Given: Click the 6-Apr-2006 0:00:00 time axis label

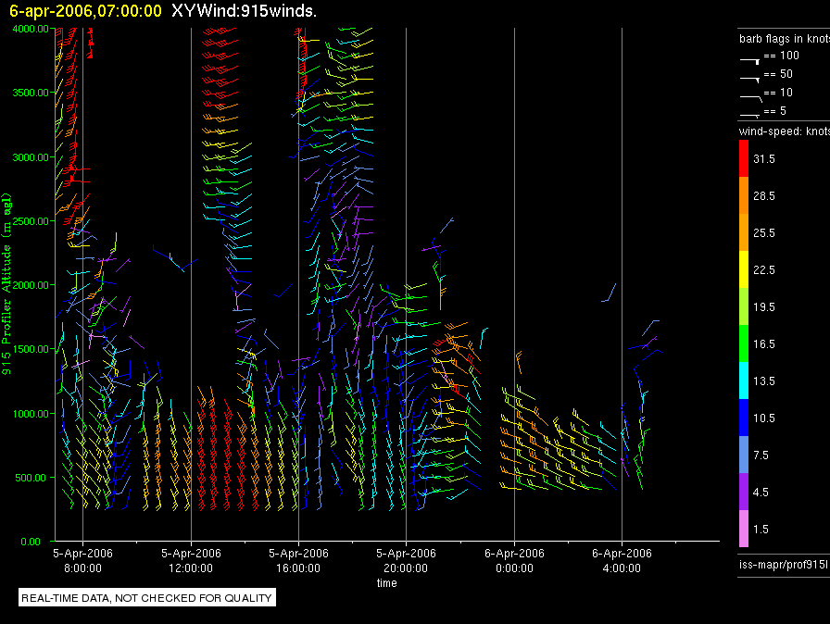Looking at the screenshot, I should click(513, 560).
